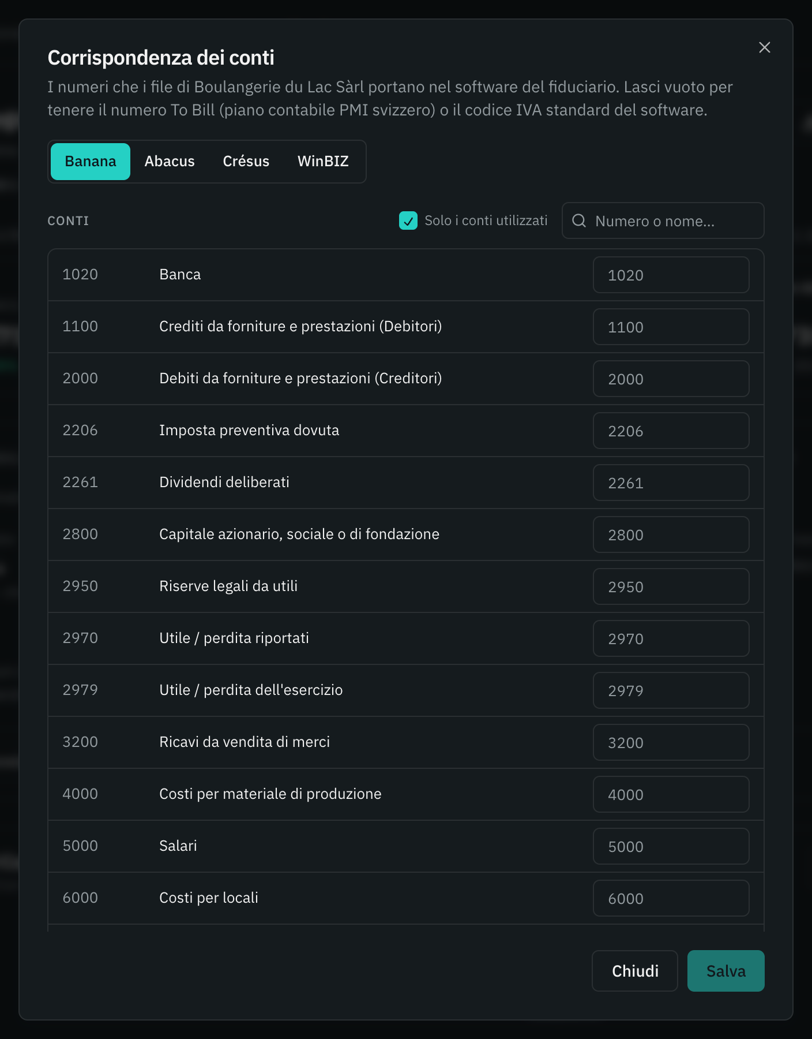Click 'Ricavi da vendita di merci' name
Image resolution: width=812 pixels, height=1039 pixels.
[245, 742]
